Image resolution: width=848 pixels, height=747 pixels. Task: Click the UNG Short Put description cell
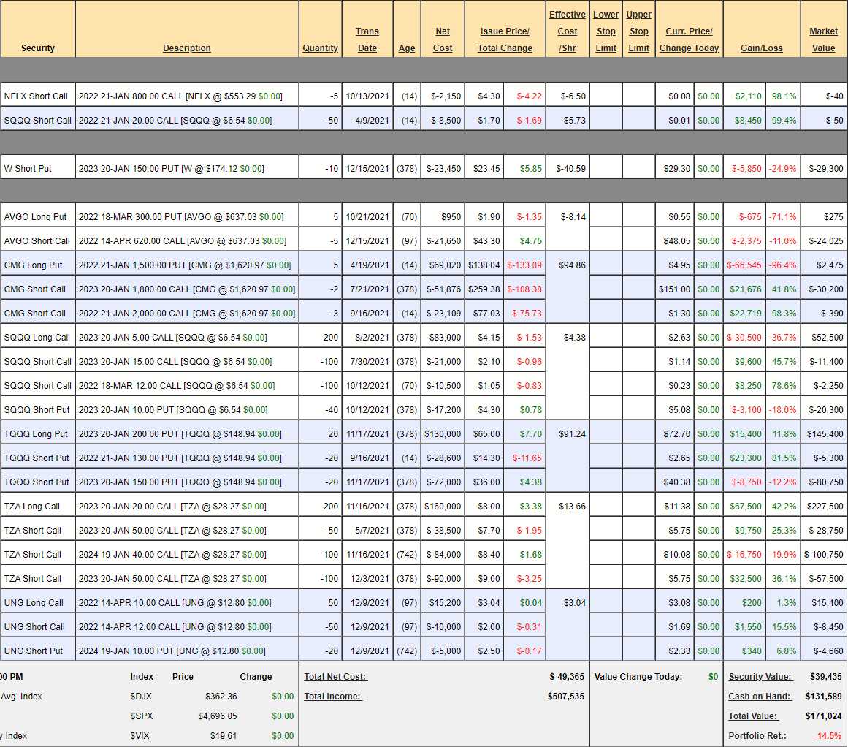[187, 651]
